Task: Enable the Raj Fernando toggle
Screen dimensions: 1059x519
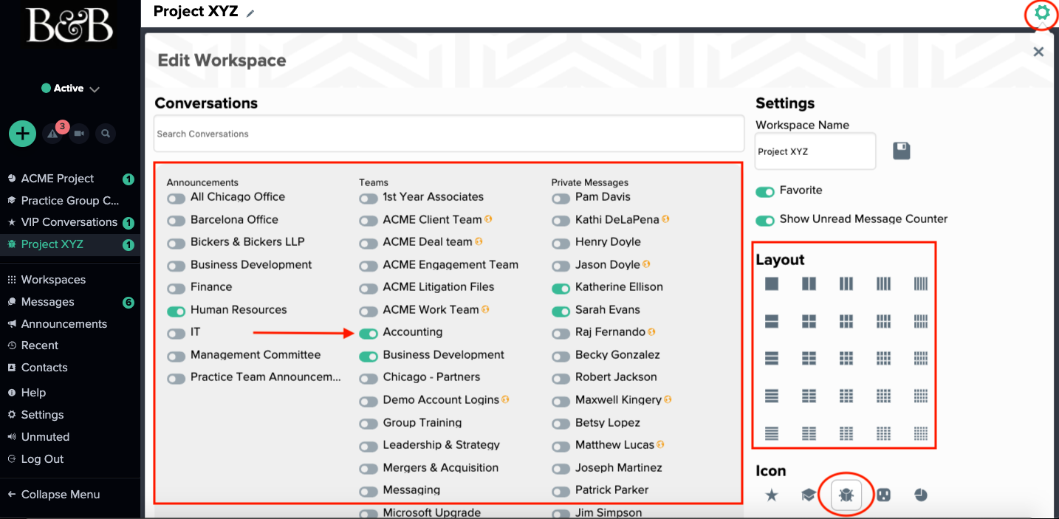Action: tap(561, 334)
